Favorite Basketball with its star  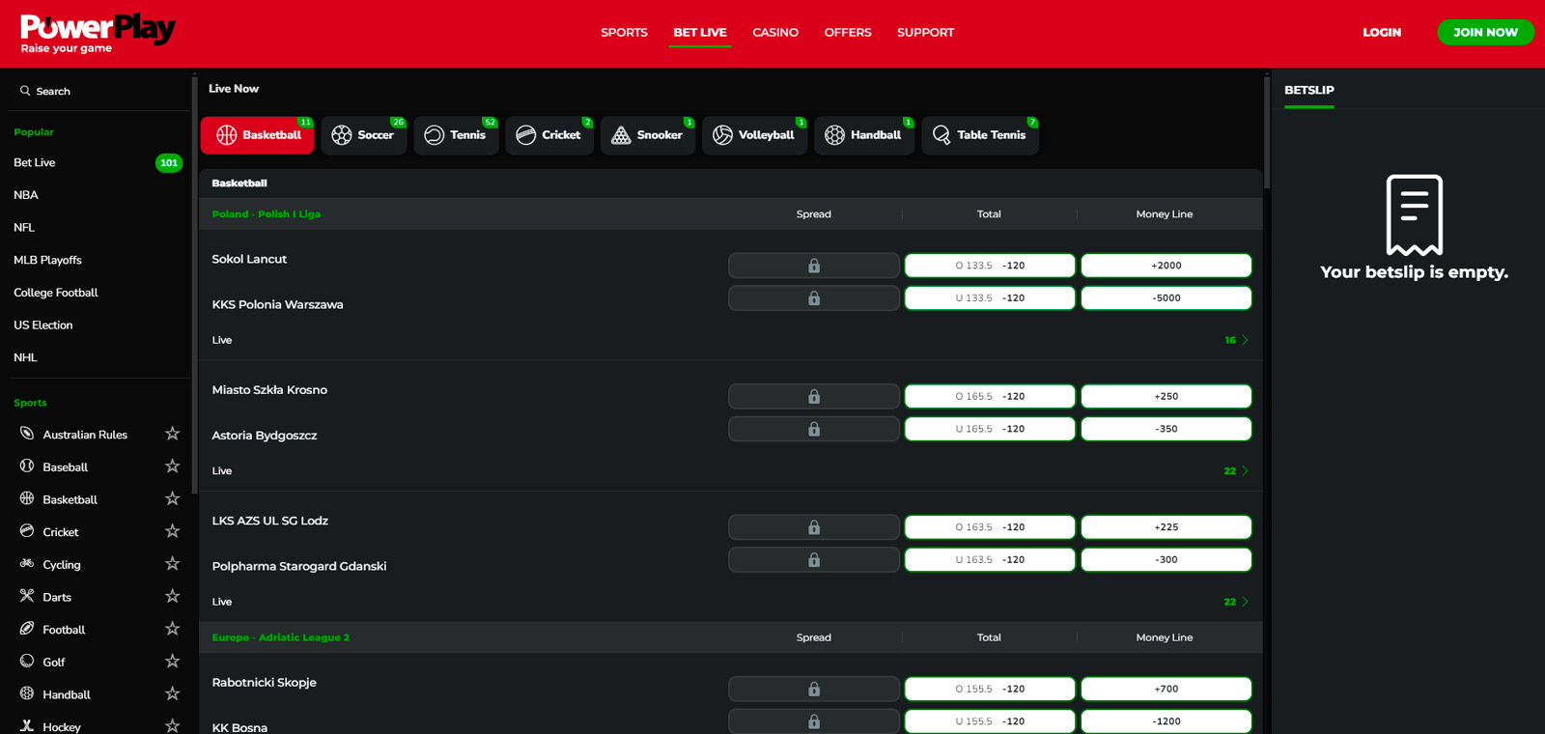tap(172, 498)
